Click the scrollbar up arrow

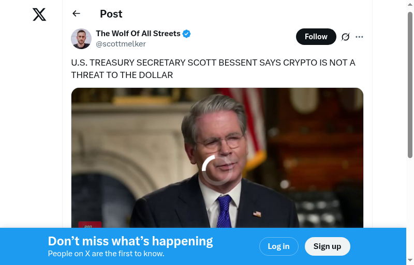[410, 5]
